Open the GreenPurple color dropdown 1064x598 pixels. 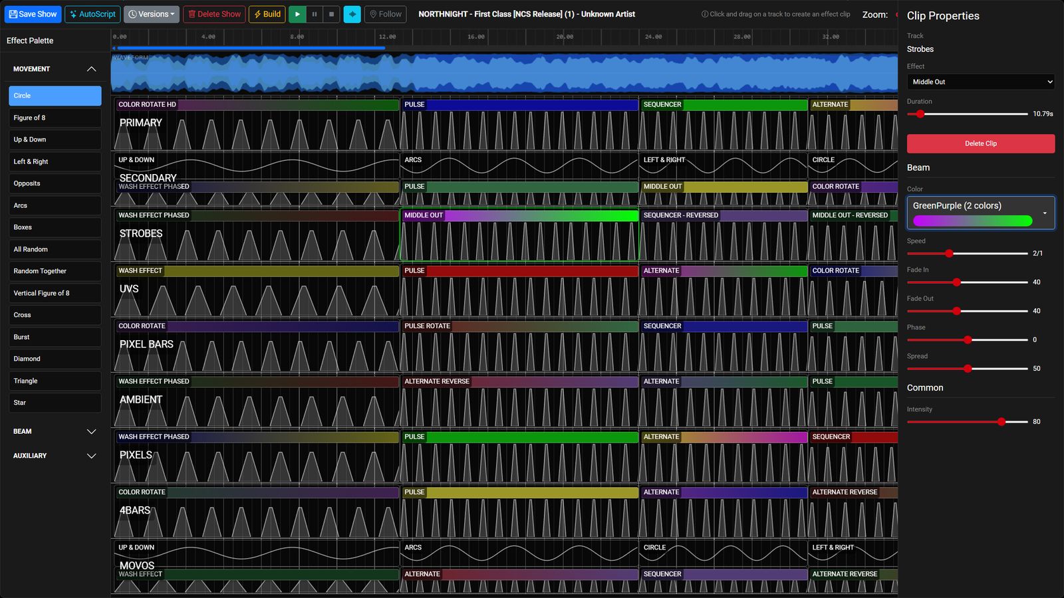point(981,213)
